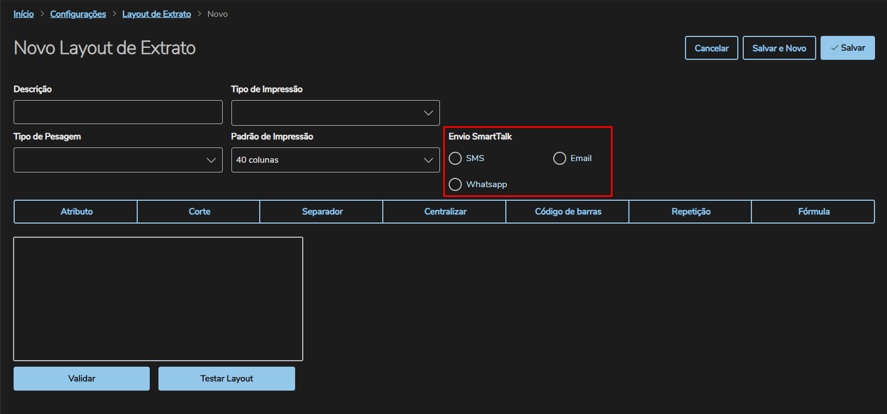
Task: Click the Validar button
Action: [x=82, y=379]
